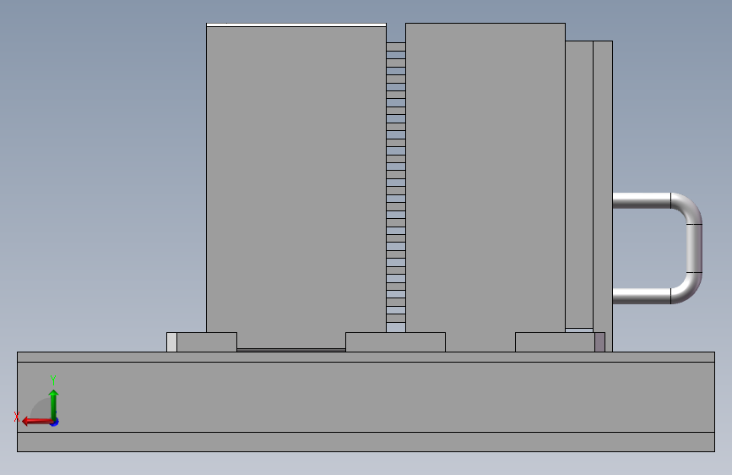
Task: Select the dark strip under the left upright block
Action: pos(291,350)
